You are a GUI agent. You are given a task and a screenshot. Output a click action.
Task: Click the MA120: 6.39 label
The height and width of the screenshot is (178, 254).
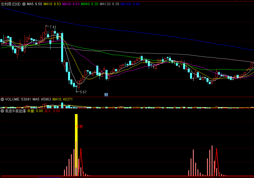click(109, 4)
